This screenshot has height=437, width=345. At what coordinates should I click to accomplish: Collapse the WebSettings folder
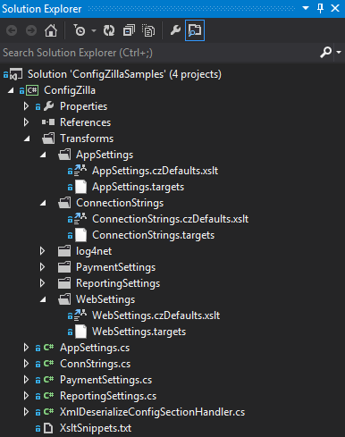pos(43,299)
